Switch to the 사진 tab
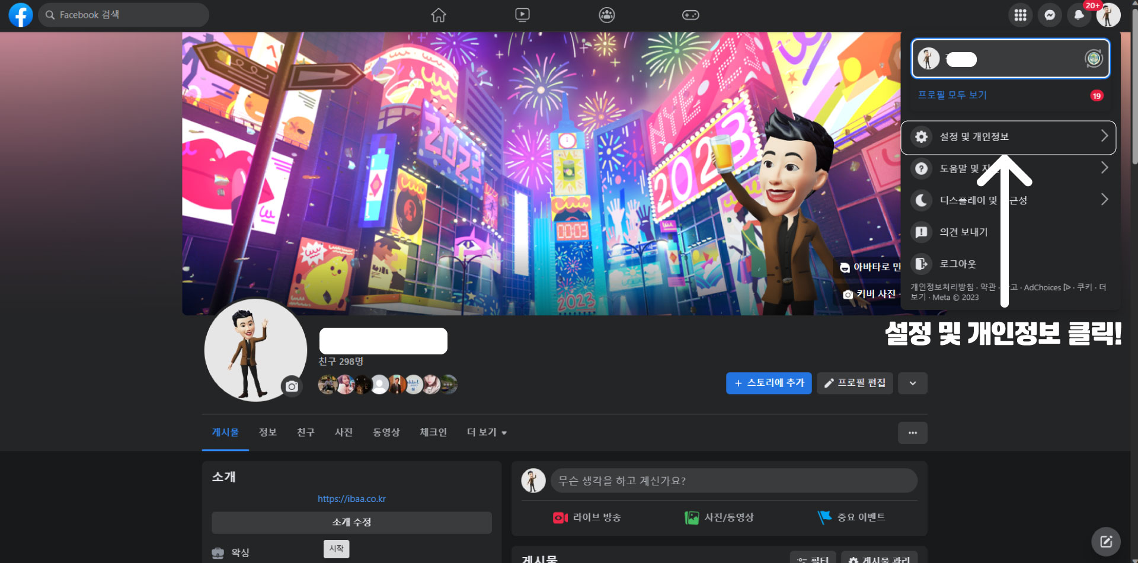 coord(343,432)
